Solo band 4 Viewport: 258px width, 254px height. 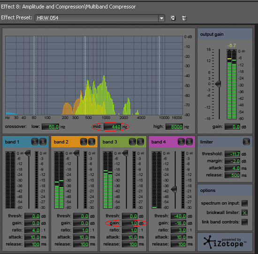click(181, 142)
